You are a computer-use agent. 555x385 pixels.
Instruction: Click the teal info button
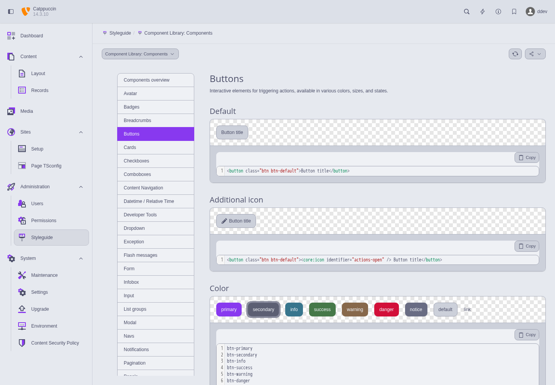pos(294,310)
